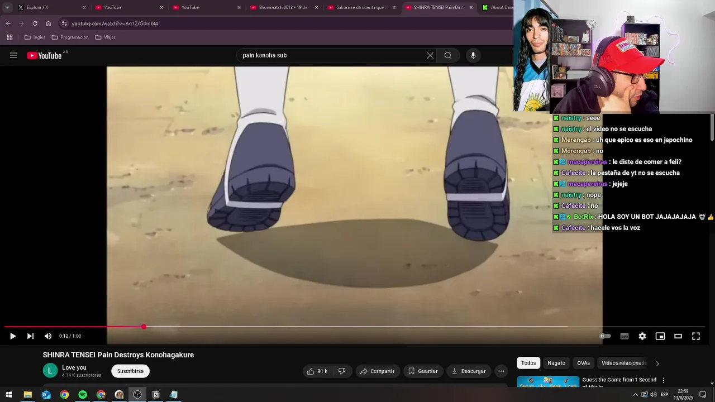Open the Love you channel avatar
715x402 pixels.
click(x=50, y=371)
